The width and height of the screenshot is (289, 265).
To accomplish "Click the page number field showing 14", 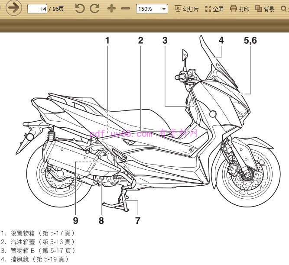I will click(37, 9).
